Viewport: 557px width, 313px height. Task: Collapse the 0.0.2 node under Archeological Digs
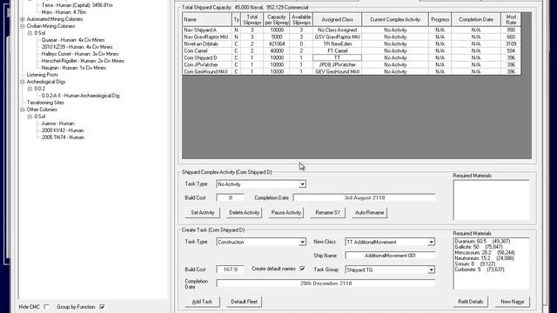pyautogui.click(x=30, y=89)
